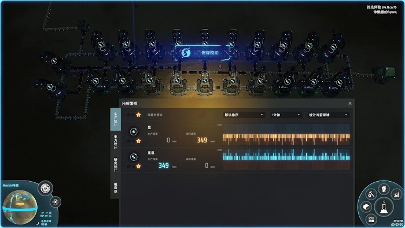Toggle gold favorite star on deuterium row
Screen dimensions: 405x228
coord(138,166)
